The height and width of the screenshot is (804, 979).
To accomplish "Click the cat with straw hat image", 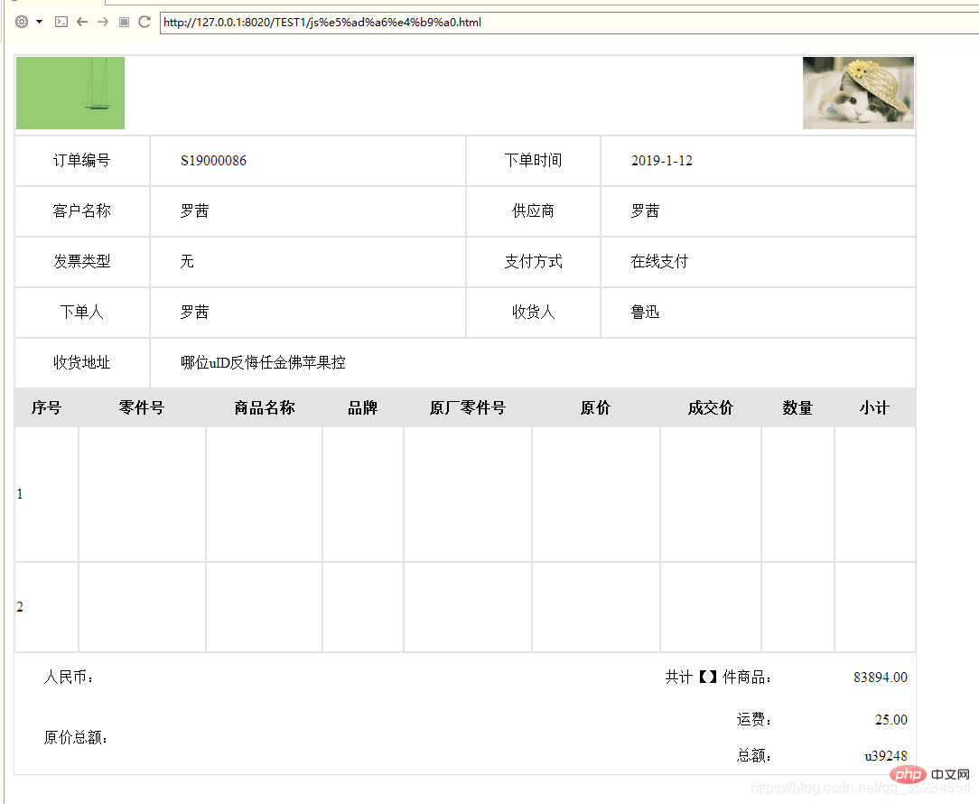I will 858,93.
